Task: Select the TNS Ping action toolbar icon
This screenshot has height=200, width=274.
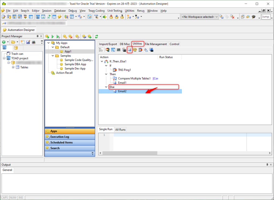Action: click(x=140, y=50)
